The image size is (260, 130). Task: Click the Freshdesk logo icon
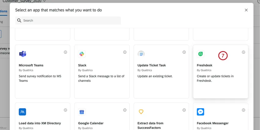tap(200, 54)
